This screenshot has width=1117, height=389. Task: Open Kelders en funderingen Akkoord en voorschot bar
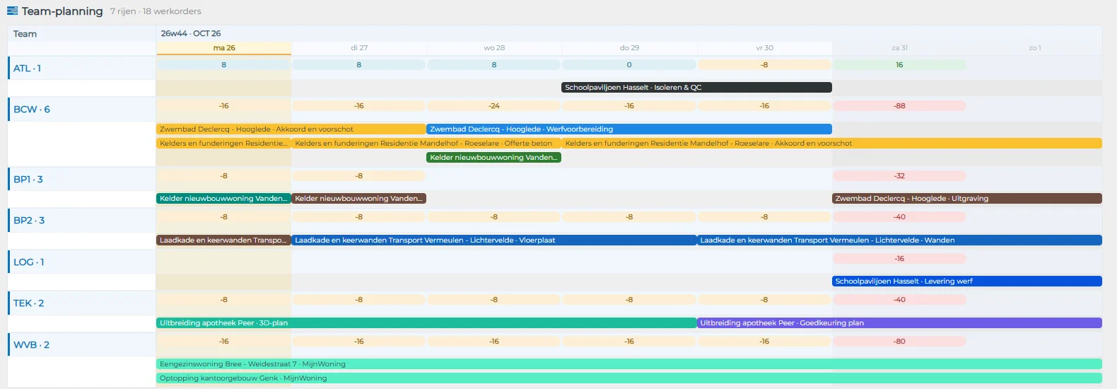pyautogui.click(x=832, y=144)
